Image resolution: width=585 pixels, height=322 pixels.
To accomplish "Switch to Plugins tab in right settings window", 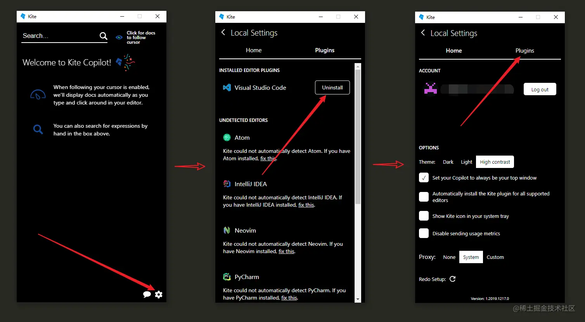I will [x=525, y=51].
